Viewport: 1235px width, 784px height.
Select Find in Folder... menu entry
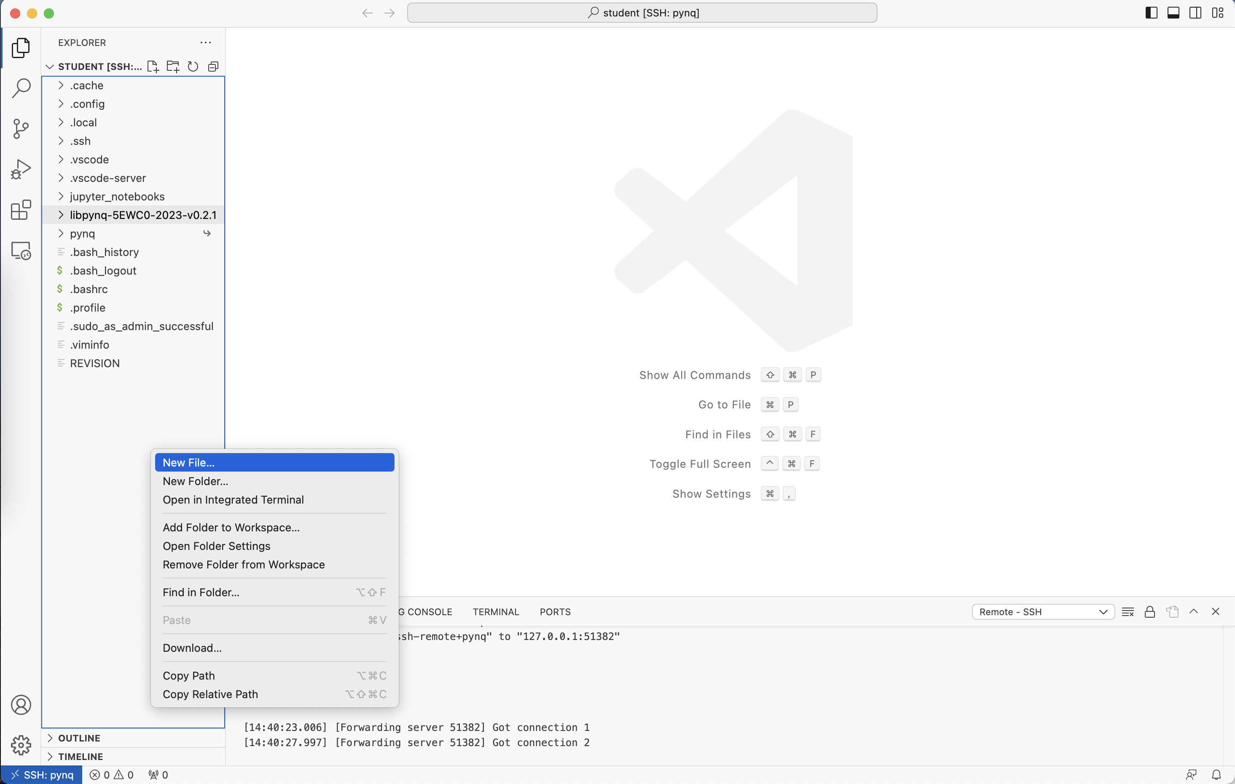click(x=274, y=592)
